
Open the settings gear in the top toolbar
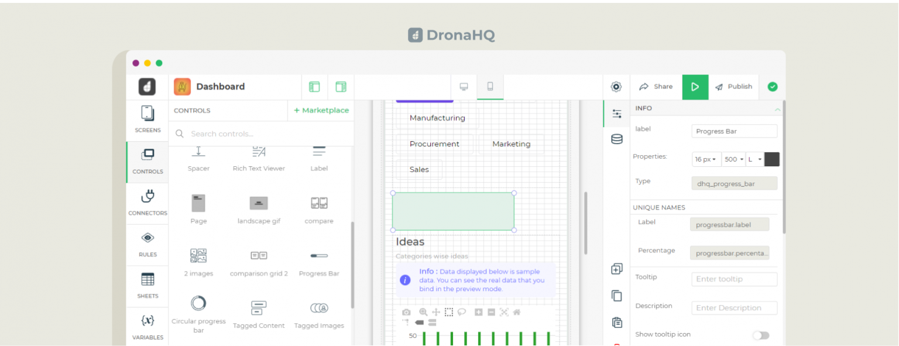point(616,86)
